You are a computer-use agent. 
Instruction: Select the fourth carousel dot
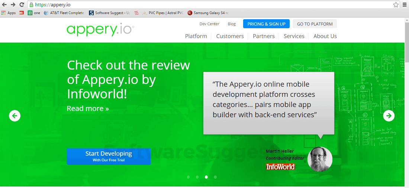coord(215,177)
